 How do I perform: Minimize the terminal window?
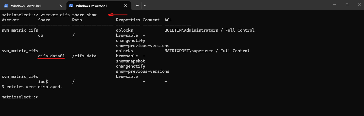click(335, 5)
